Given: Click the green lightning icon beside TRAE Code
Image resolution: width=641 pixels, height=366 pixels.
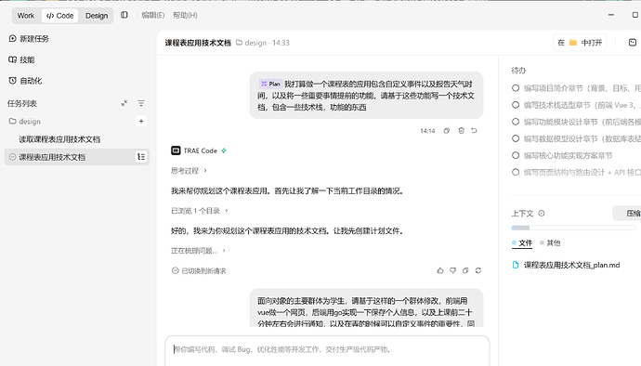Looking at the screenshot, I should [x=224, y=150].
